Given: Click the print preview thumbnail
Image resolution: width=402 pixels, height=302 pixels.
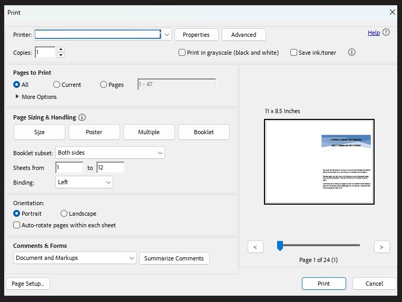Looking at the screenshot, I should click(319, 162).
